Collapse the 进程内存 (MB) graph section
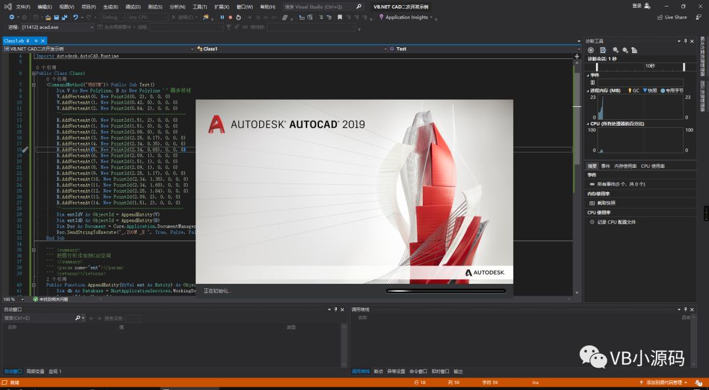Viewport: 709px width, 390px height. pos(588,90)
